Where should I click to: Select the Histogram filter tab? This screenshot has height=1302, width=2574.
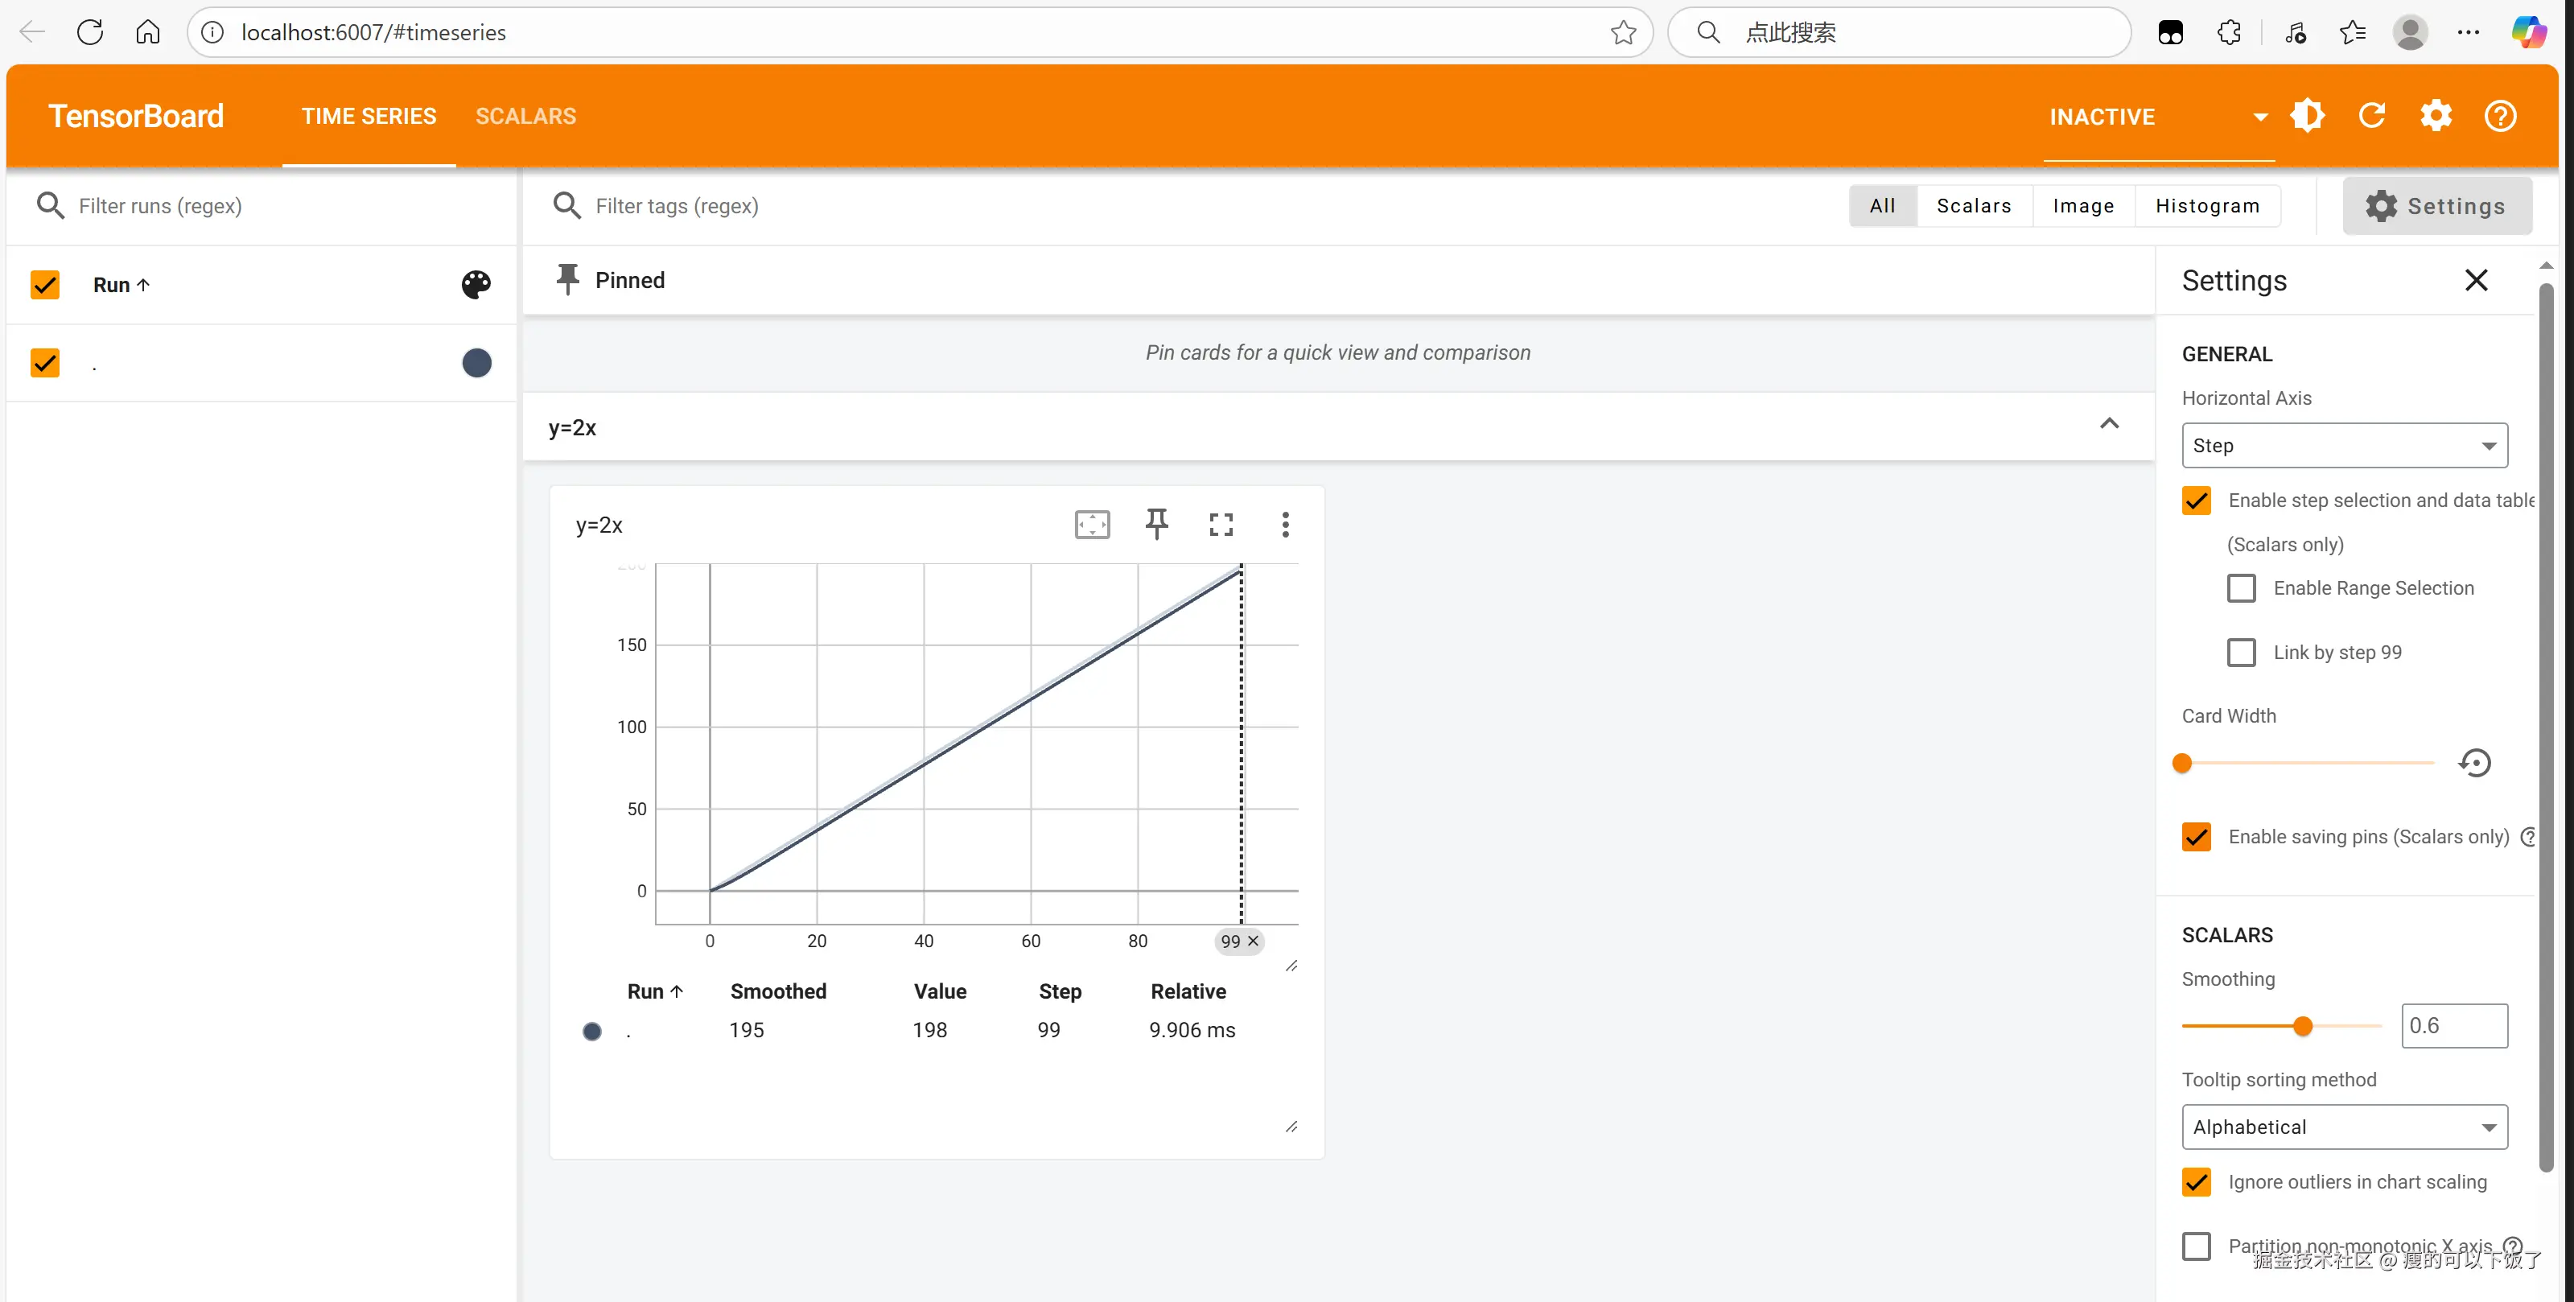(x=2206, y=206)
